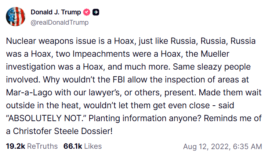The image size is (268, 155).
Task: View the 66.1k Likes count
Action: 73,146
